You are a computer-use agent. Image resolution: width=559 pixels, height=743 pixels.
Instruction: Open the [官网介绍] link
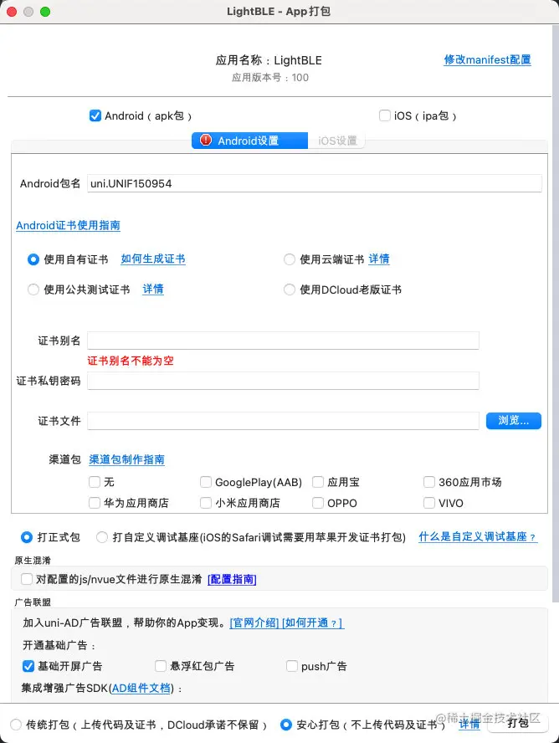click(254, 623)
